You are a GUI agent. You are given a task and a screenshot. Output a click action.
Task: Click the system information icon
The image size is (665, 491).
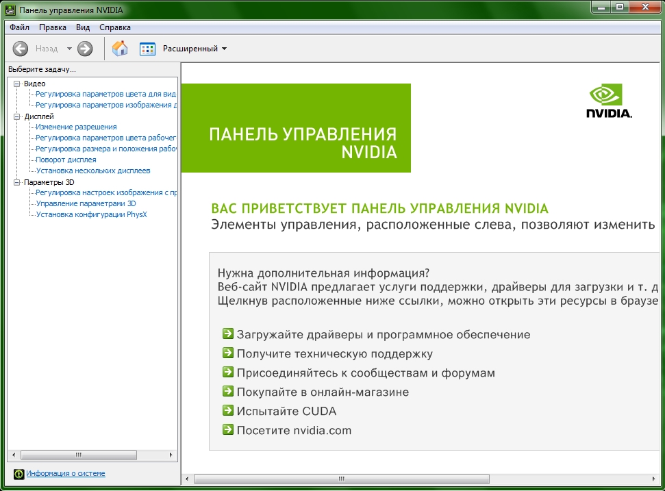click(19, 473)
